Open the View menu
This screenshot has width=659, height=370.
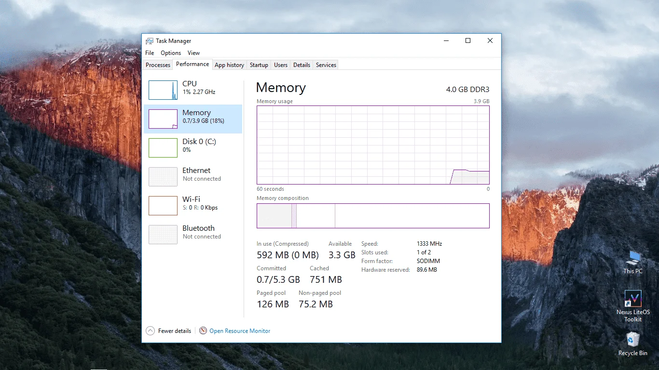click(x=193, y=53)
